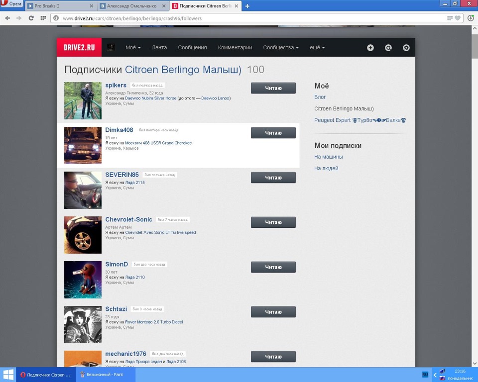Viewport: 478px width, 382px height.
Task: Open SimonD avatar thumbnail
Action: (83, 280)
